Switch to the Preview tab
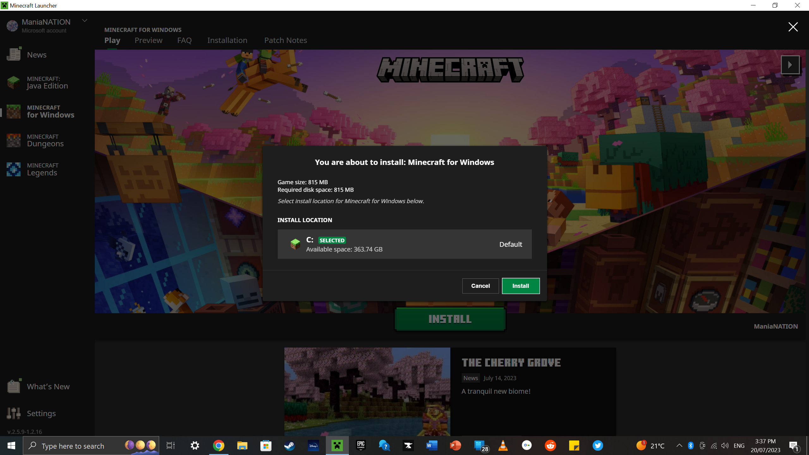The image size is (809, 455). click(x=148, y=40)
